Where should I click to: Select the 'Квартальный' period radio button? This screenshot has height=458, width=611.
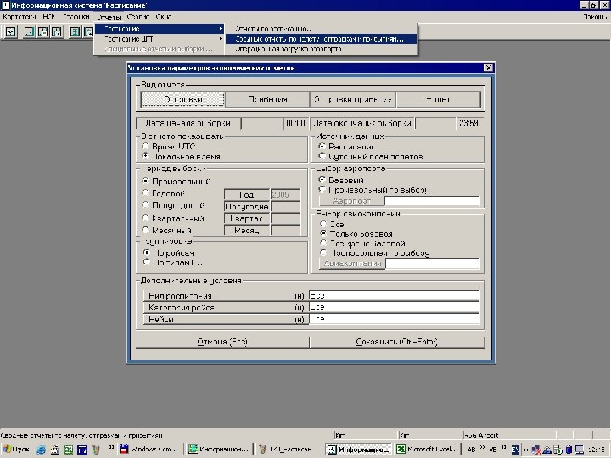tap(146, 218)
